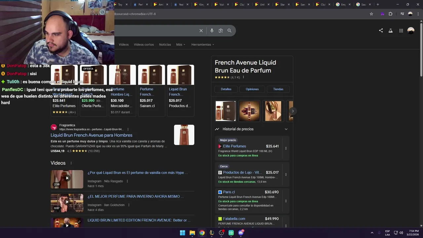Open options menu for Elite Perfumes price row
The image size is (423, 238).
click(x=286, y=148)
